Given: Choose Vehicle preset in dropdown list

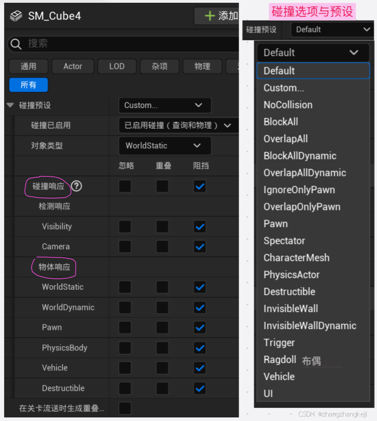Looking at the screenshot, I should (x=313, y=377).
